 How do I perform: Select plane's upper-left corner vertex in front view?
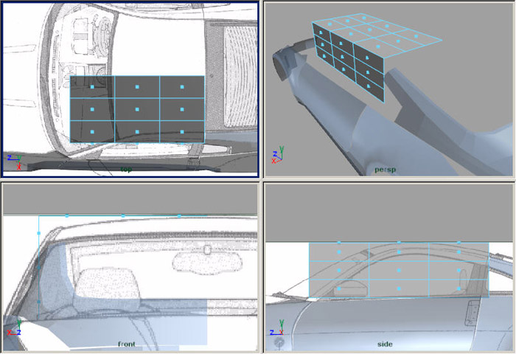pyautogui.click(x=38, y=216)
